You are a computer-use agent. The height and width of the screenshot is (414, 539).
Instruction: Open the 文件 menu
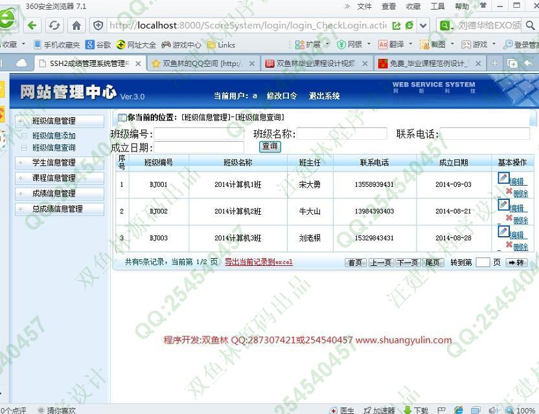point(364,6)
